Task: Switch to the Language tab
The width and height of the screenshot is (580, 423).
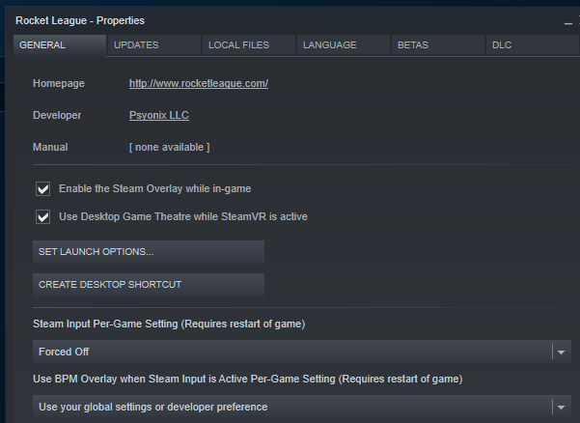Action: 344,45
